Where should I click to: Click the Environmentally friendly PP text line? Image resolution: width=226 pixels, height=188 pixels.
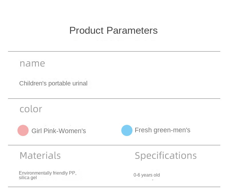[x=47, y=173]
